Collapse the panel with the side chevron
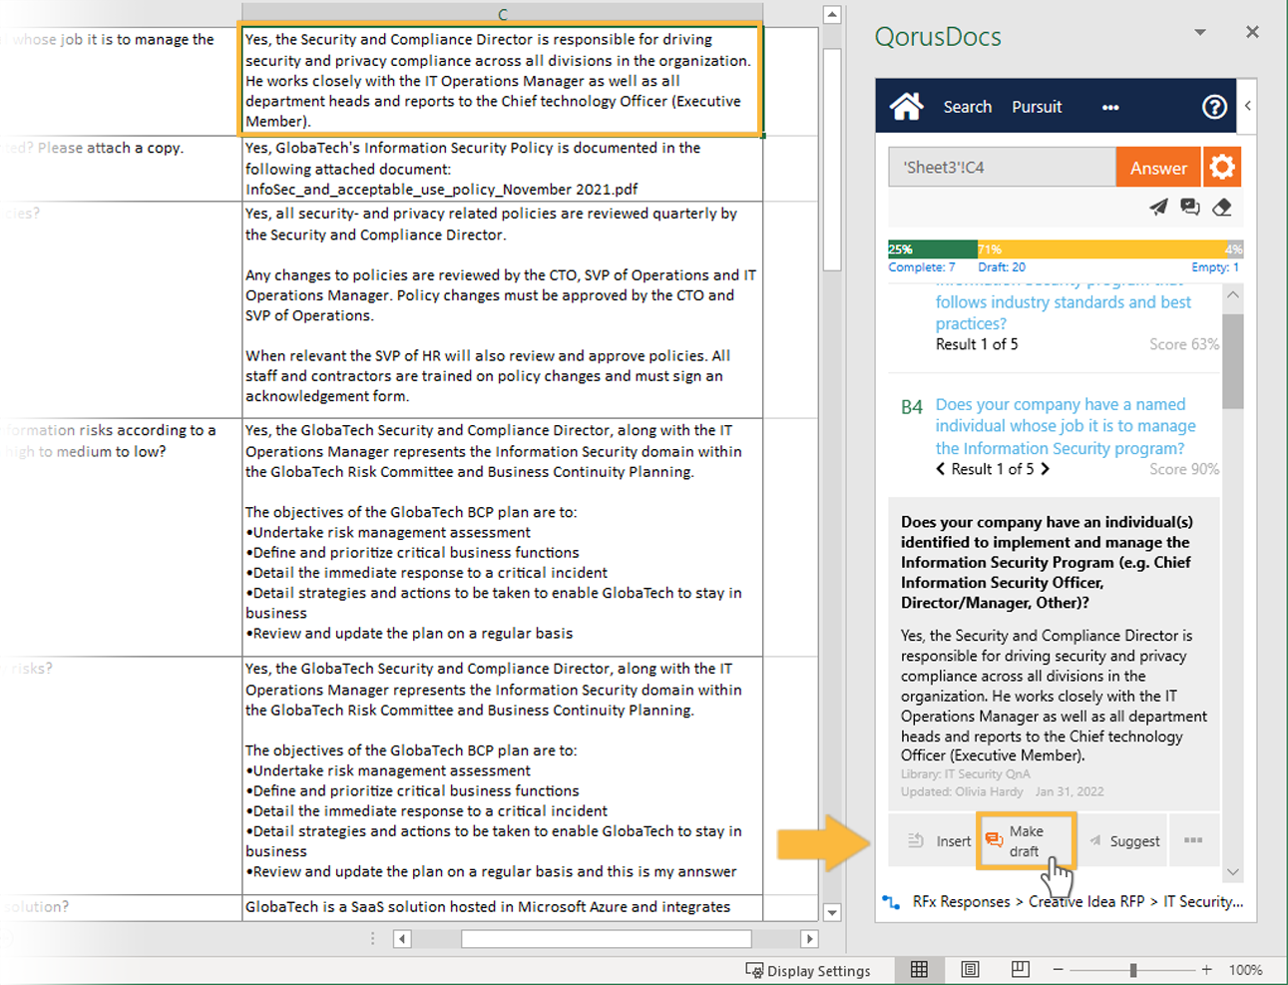The width and height of the screenshot is (1288, 985). (1247, 106)
